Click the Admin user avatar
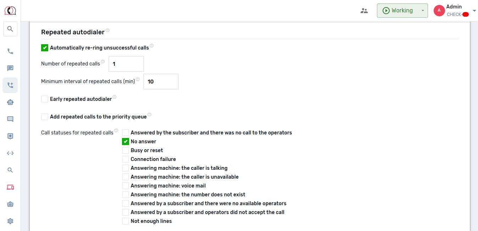The height and width of the screenshot is (231, 478). coord(439,11)
